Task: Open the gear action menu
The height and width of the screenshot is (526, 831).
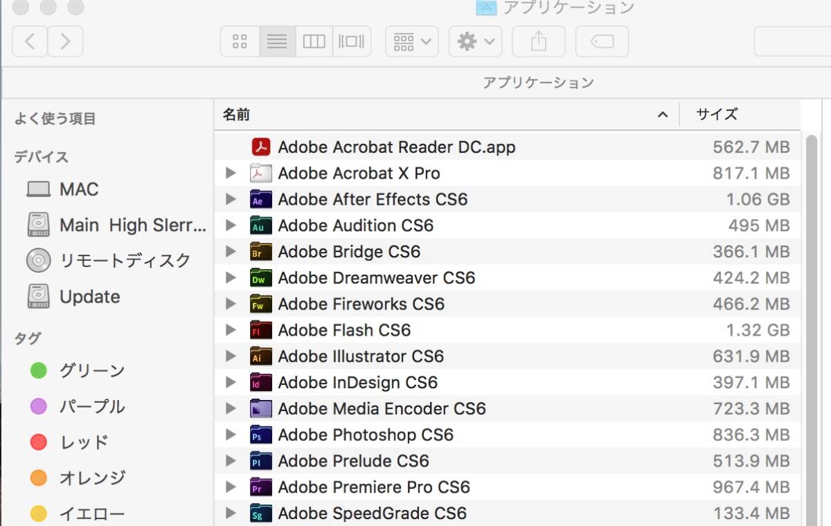Action: (x=475, y=42)
